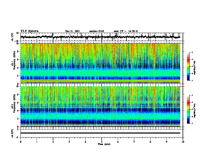The image size is (206, 159).
Task: Click the ch.1 voltage waveform trace
Action: pos(100,37)
